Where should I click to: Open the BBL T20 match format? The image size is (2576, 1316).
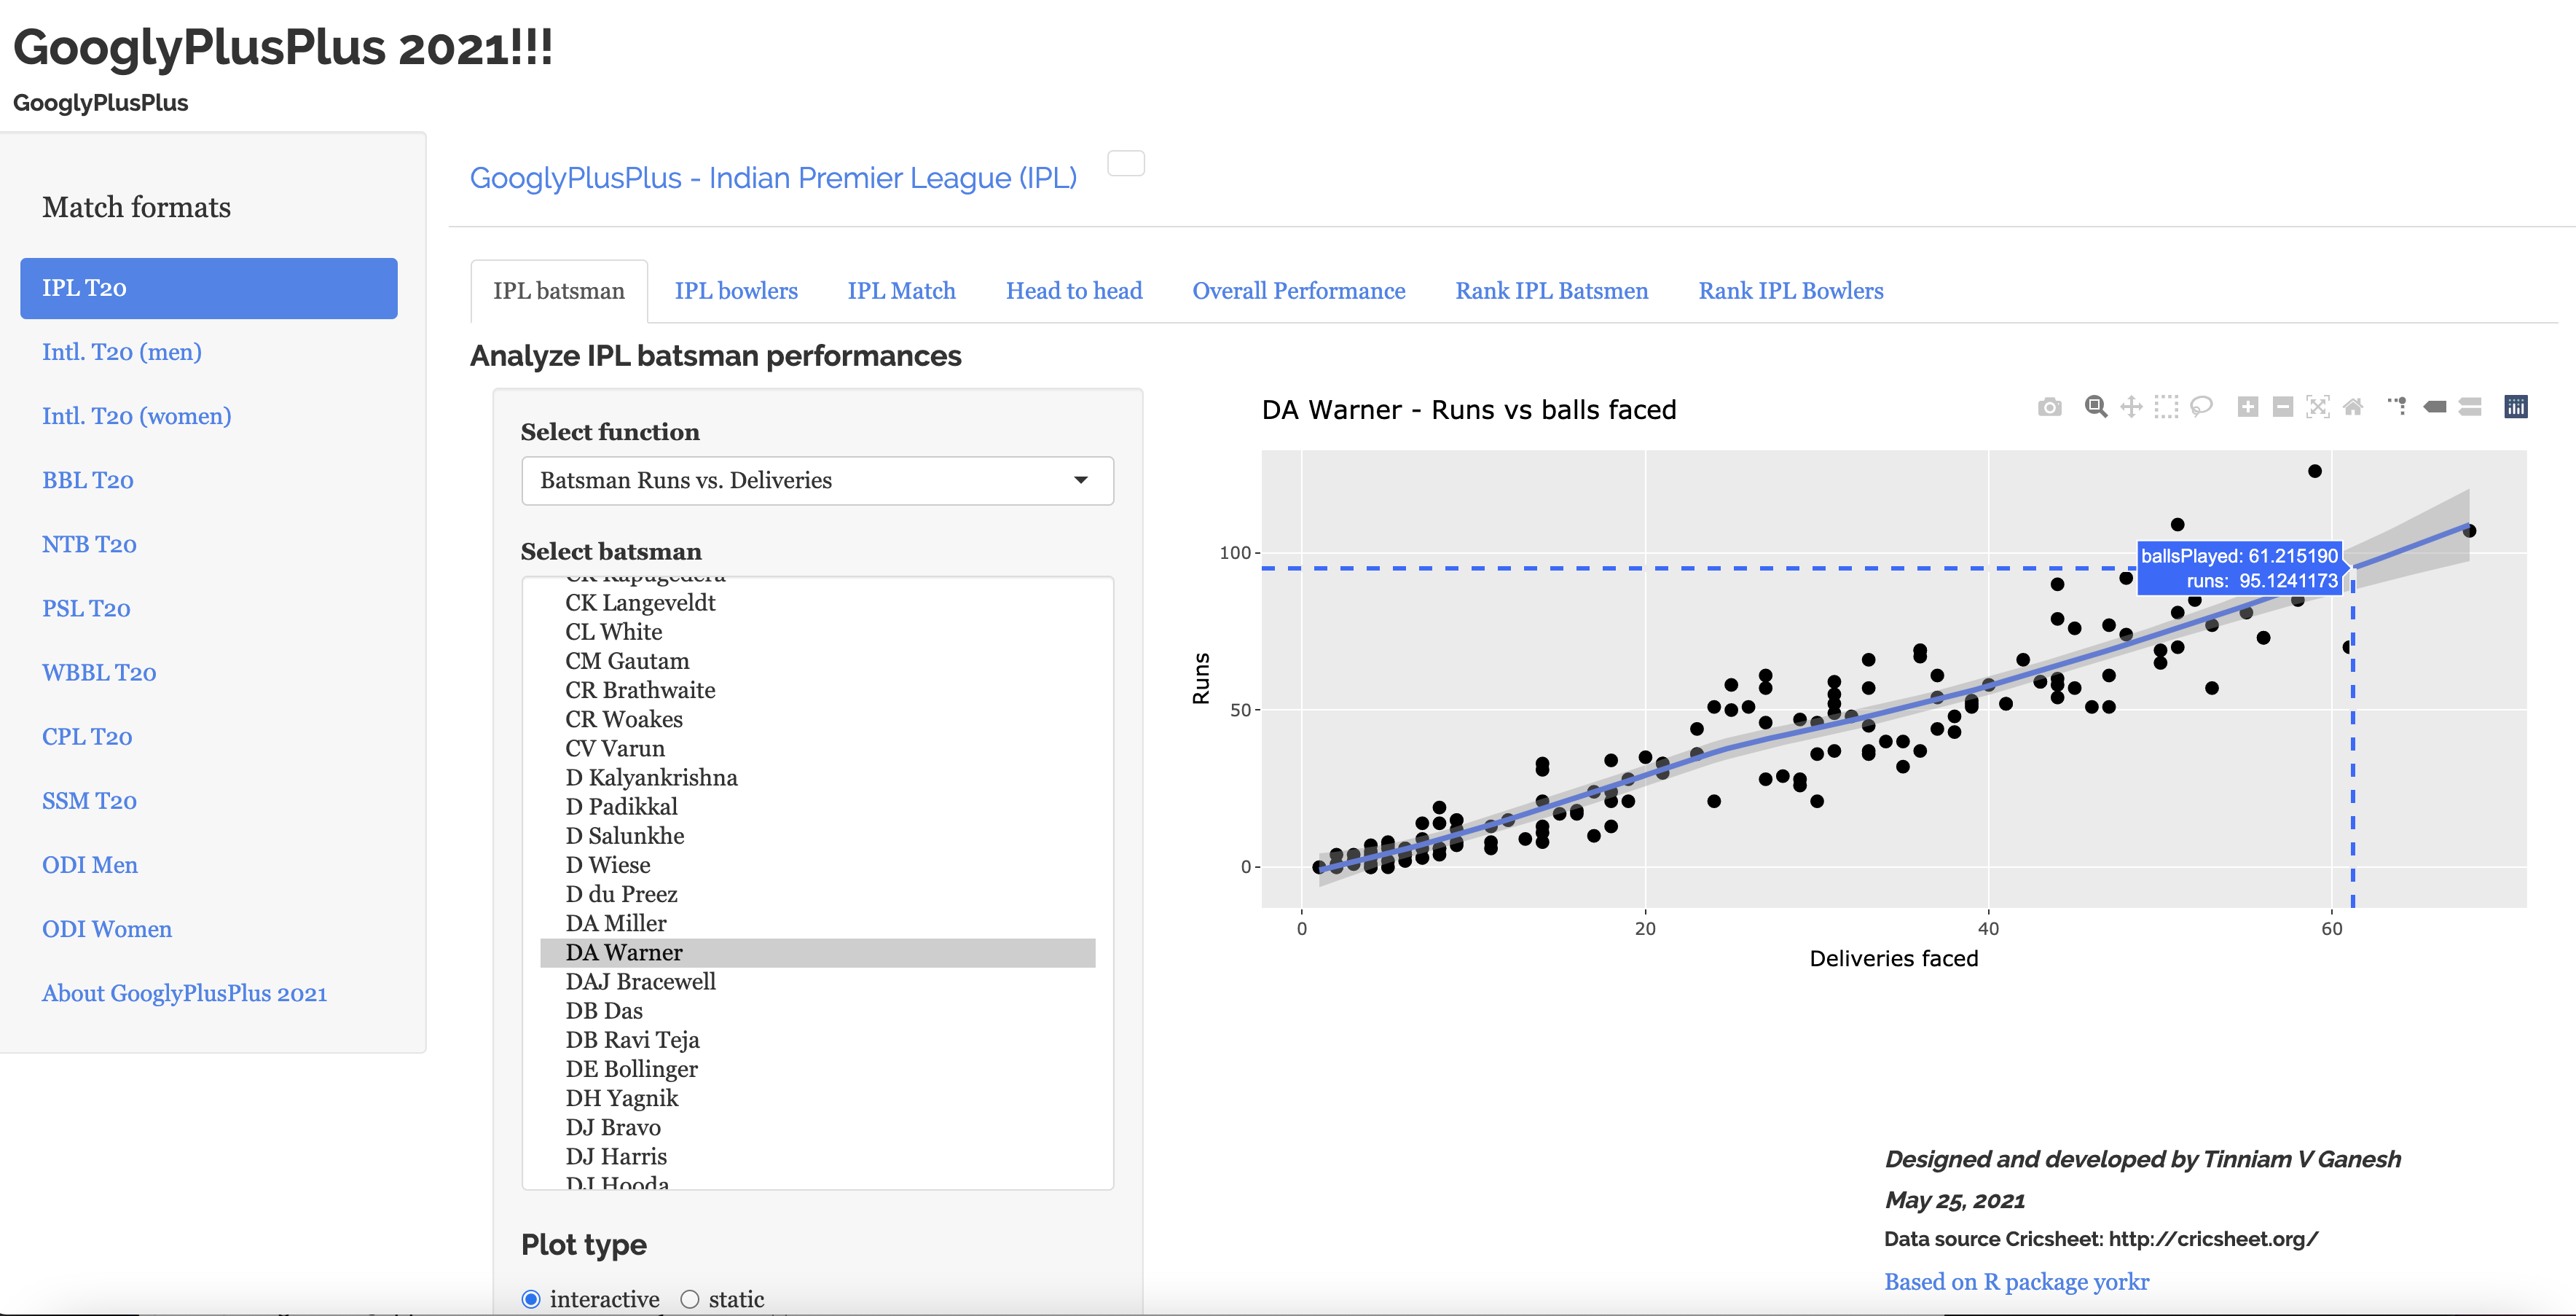[x=88, y=480]
